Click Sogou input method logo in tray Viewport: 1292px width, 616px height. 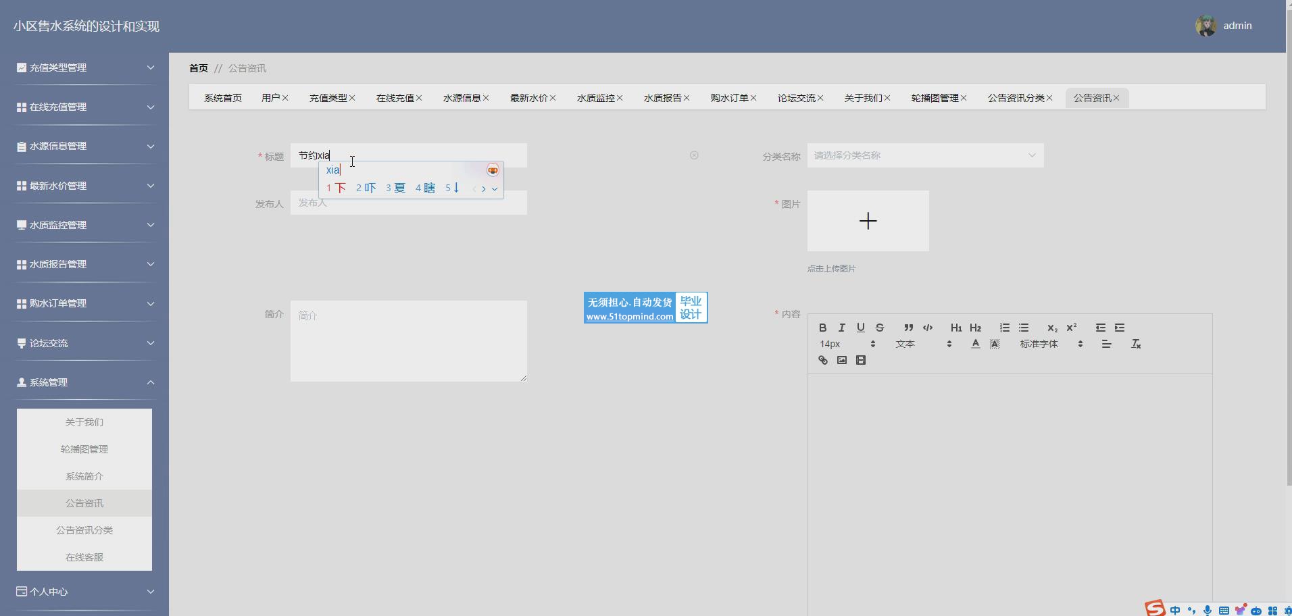pos(1155,609)
